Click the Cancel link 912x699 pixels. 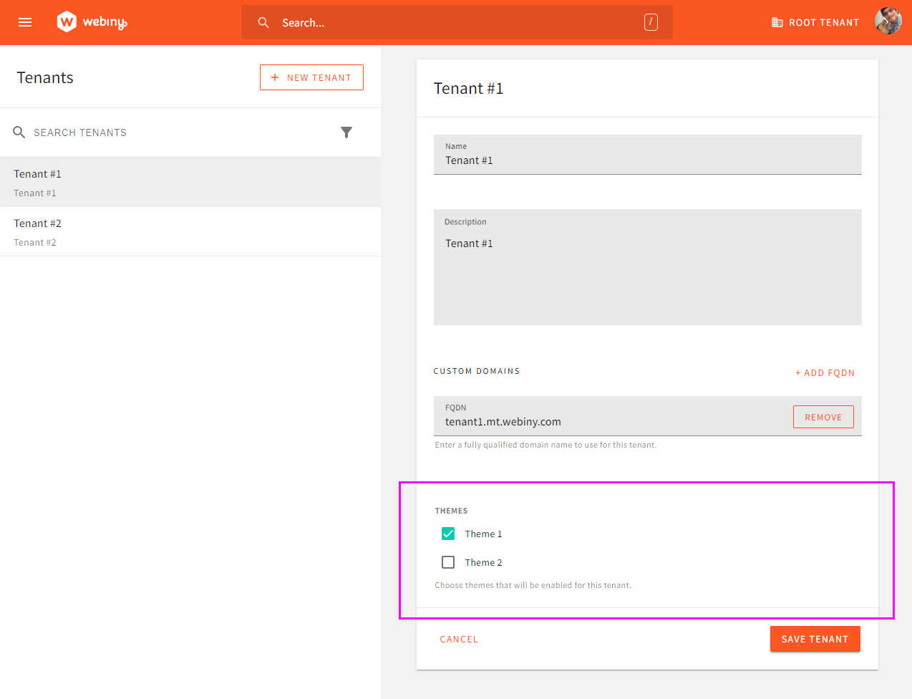[459, 639]
